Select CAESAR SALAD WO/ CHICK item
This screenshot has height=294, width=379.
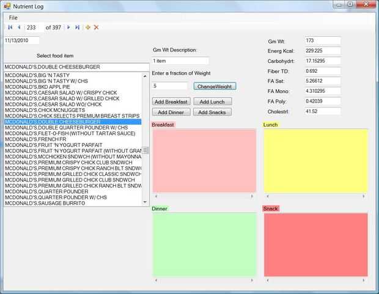(73, 105)
